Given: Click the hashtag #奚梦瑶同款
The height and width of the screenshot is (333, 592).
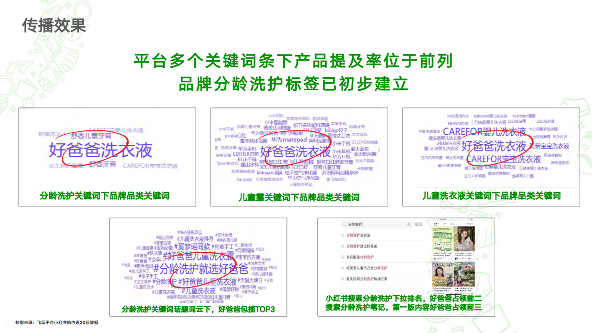Looking at the screenshot, I should [192, 247].
